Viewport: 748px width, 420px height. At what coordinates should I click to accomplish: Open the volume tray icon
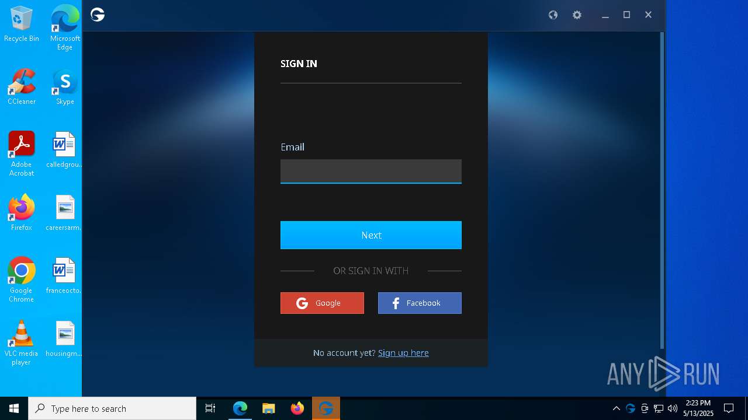(673, 408)
